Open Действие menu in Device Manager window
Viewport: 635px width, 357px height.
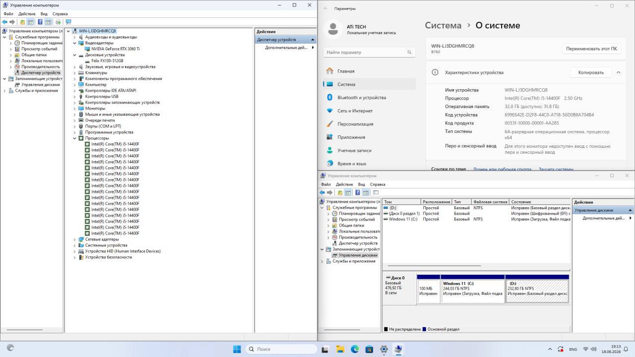pos(27,14)
